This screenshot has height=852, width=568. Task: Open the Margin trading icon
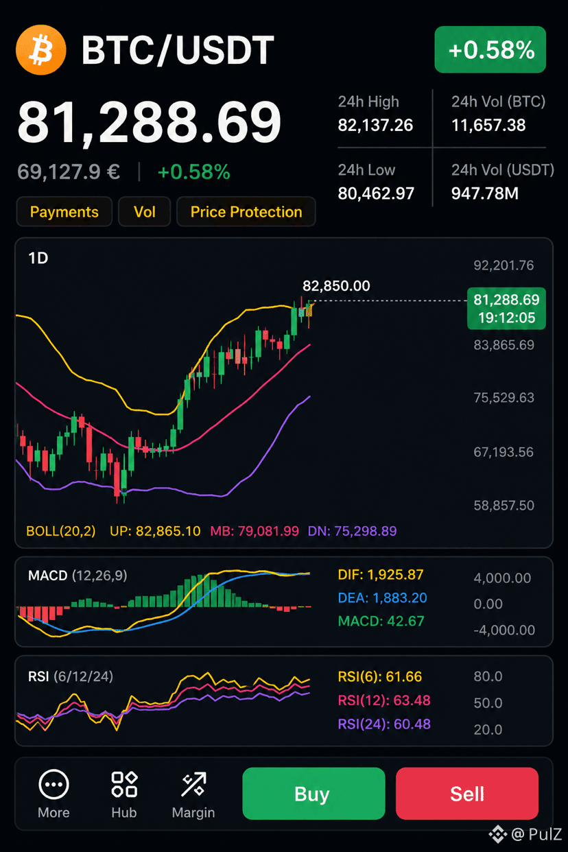pos(193,784)
